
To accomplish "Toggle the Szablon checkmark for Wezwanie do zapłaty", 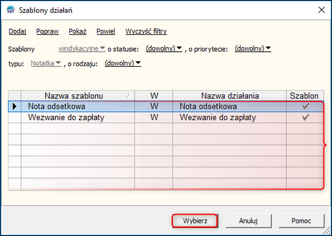I will 306,117.
